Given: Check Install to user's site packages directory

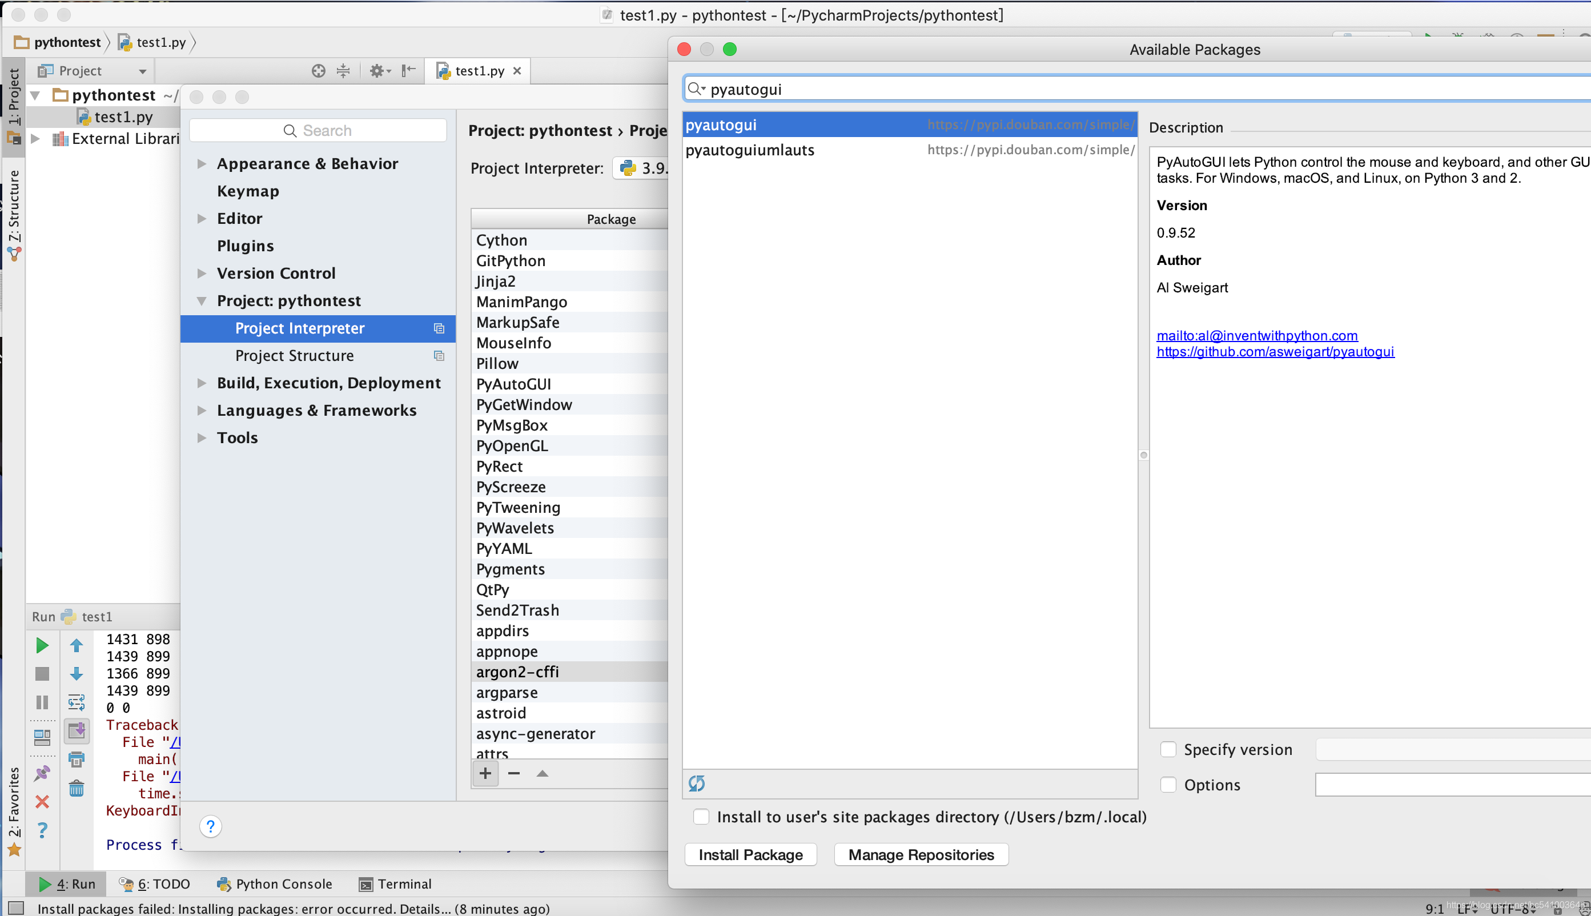Looking at the screenshot, I should pos(701,817).
